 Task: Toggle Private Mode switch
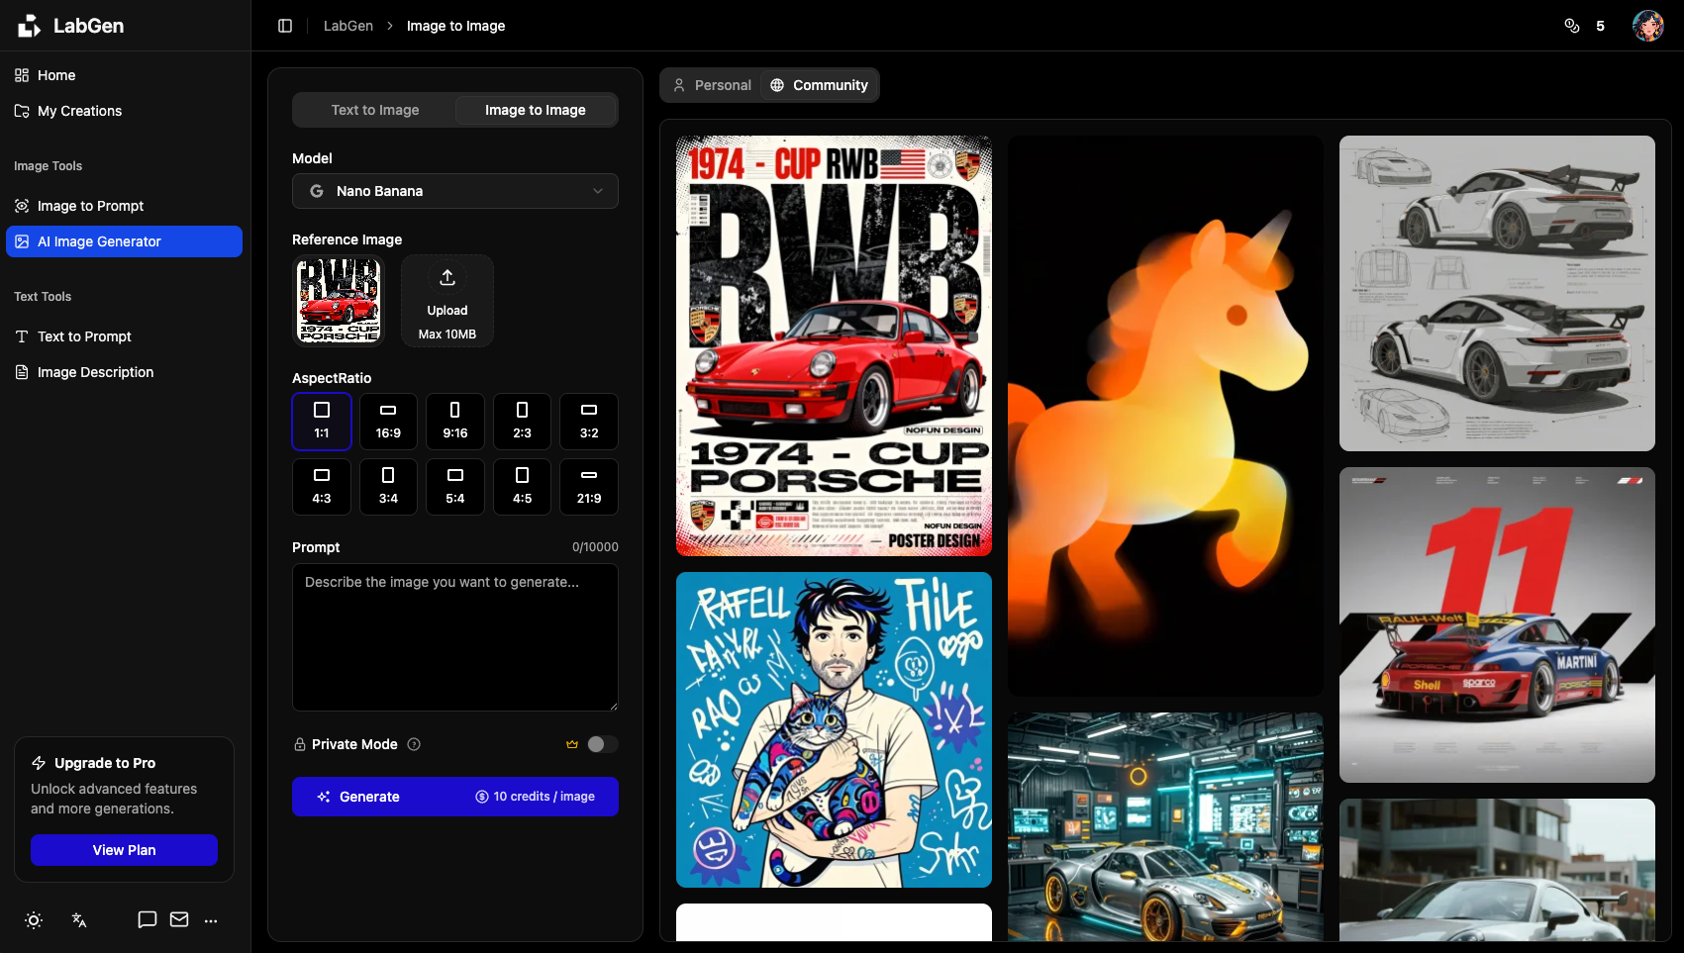602,744
